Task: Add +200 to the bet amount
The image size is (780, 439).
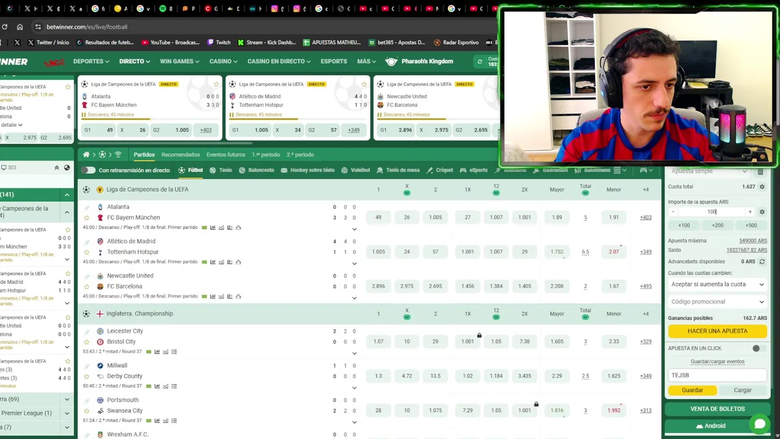Action: pyautogui.click(x=717, y=226)
